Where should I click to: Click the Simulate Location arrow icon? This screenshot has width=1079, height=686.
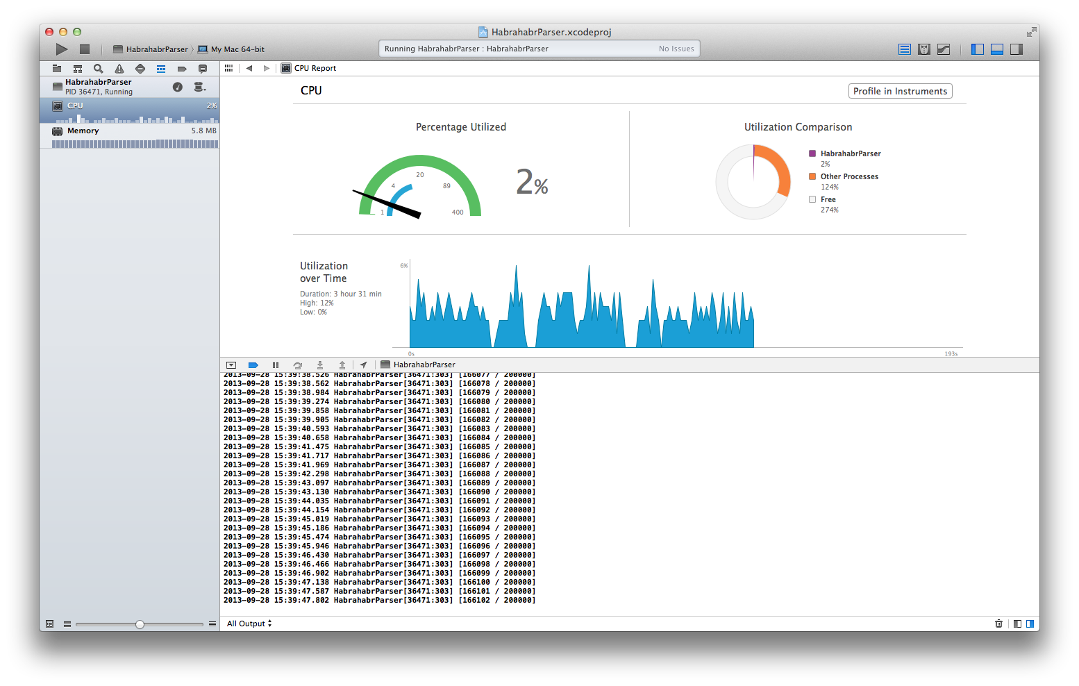tap(363, 365)
